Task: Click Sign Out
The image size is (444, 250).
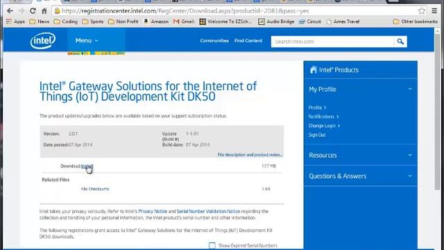Action: pos(317,135)
